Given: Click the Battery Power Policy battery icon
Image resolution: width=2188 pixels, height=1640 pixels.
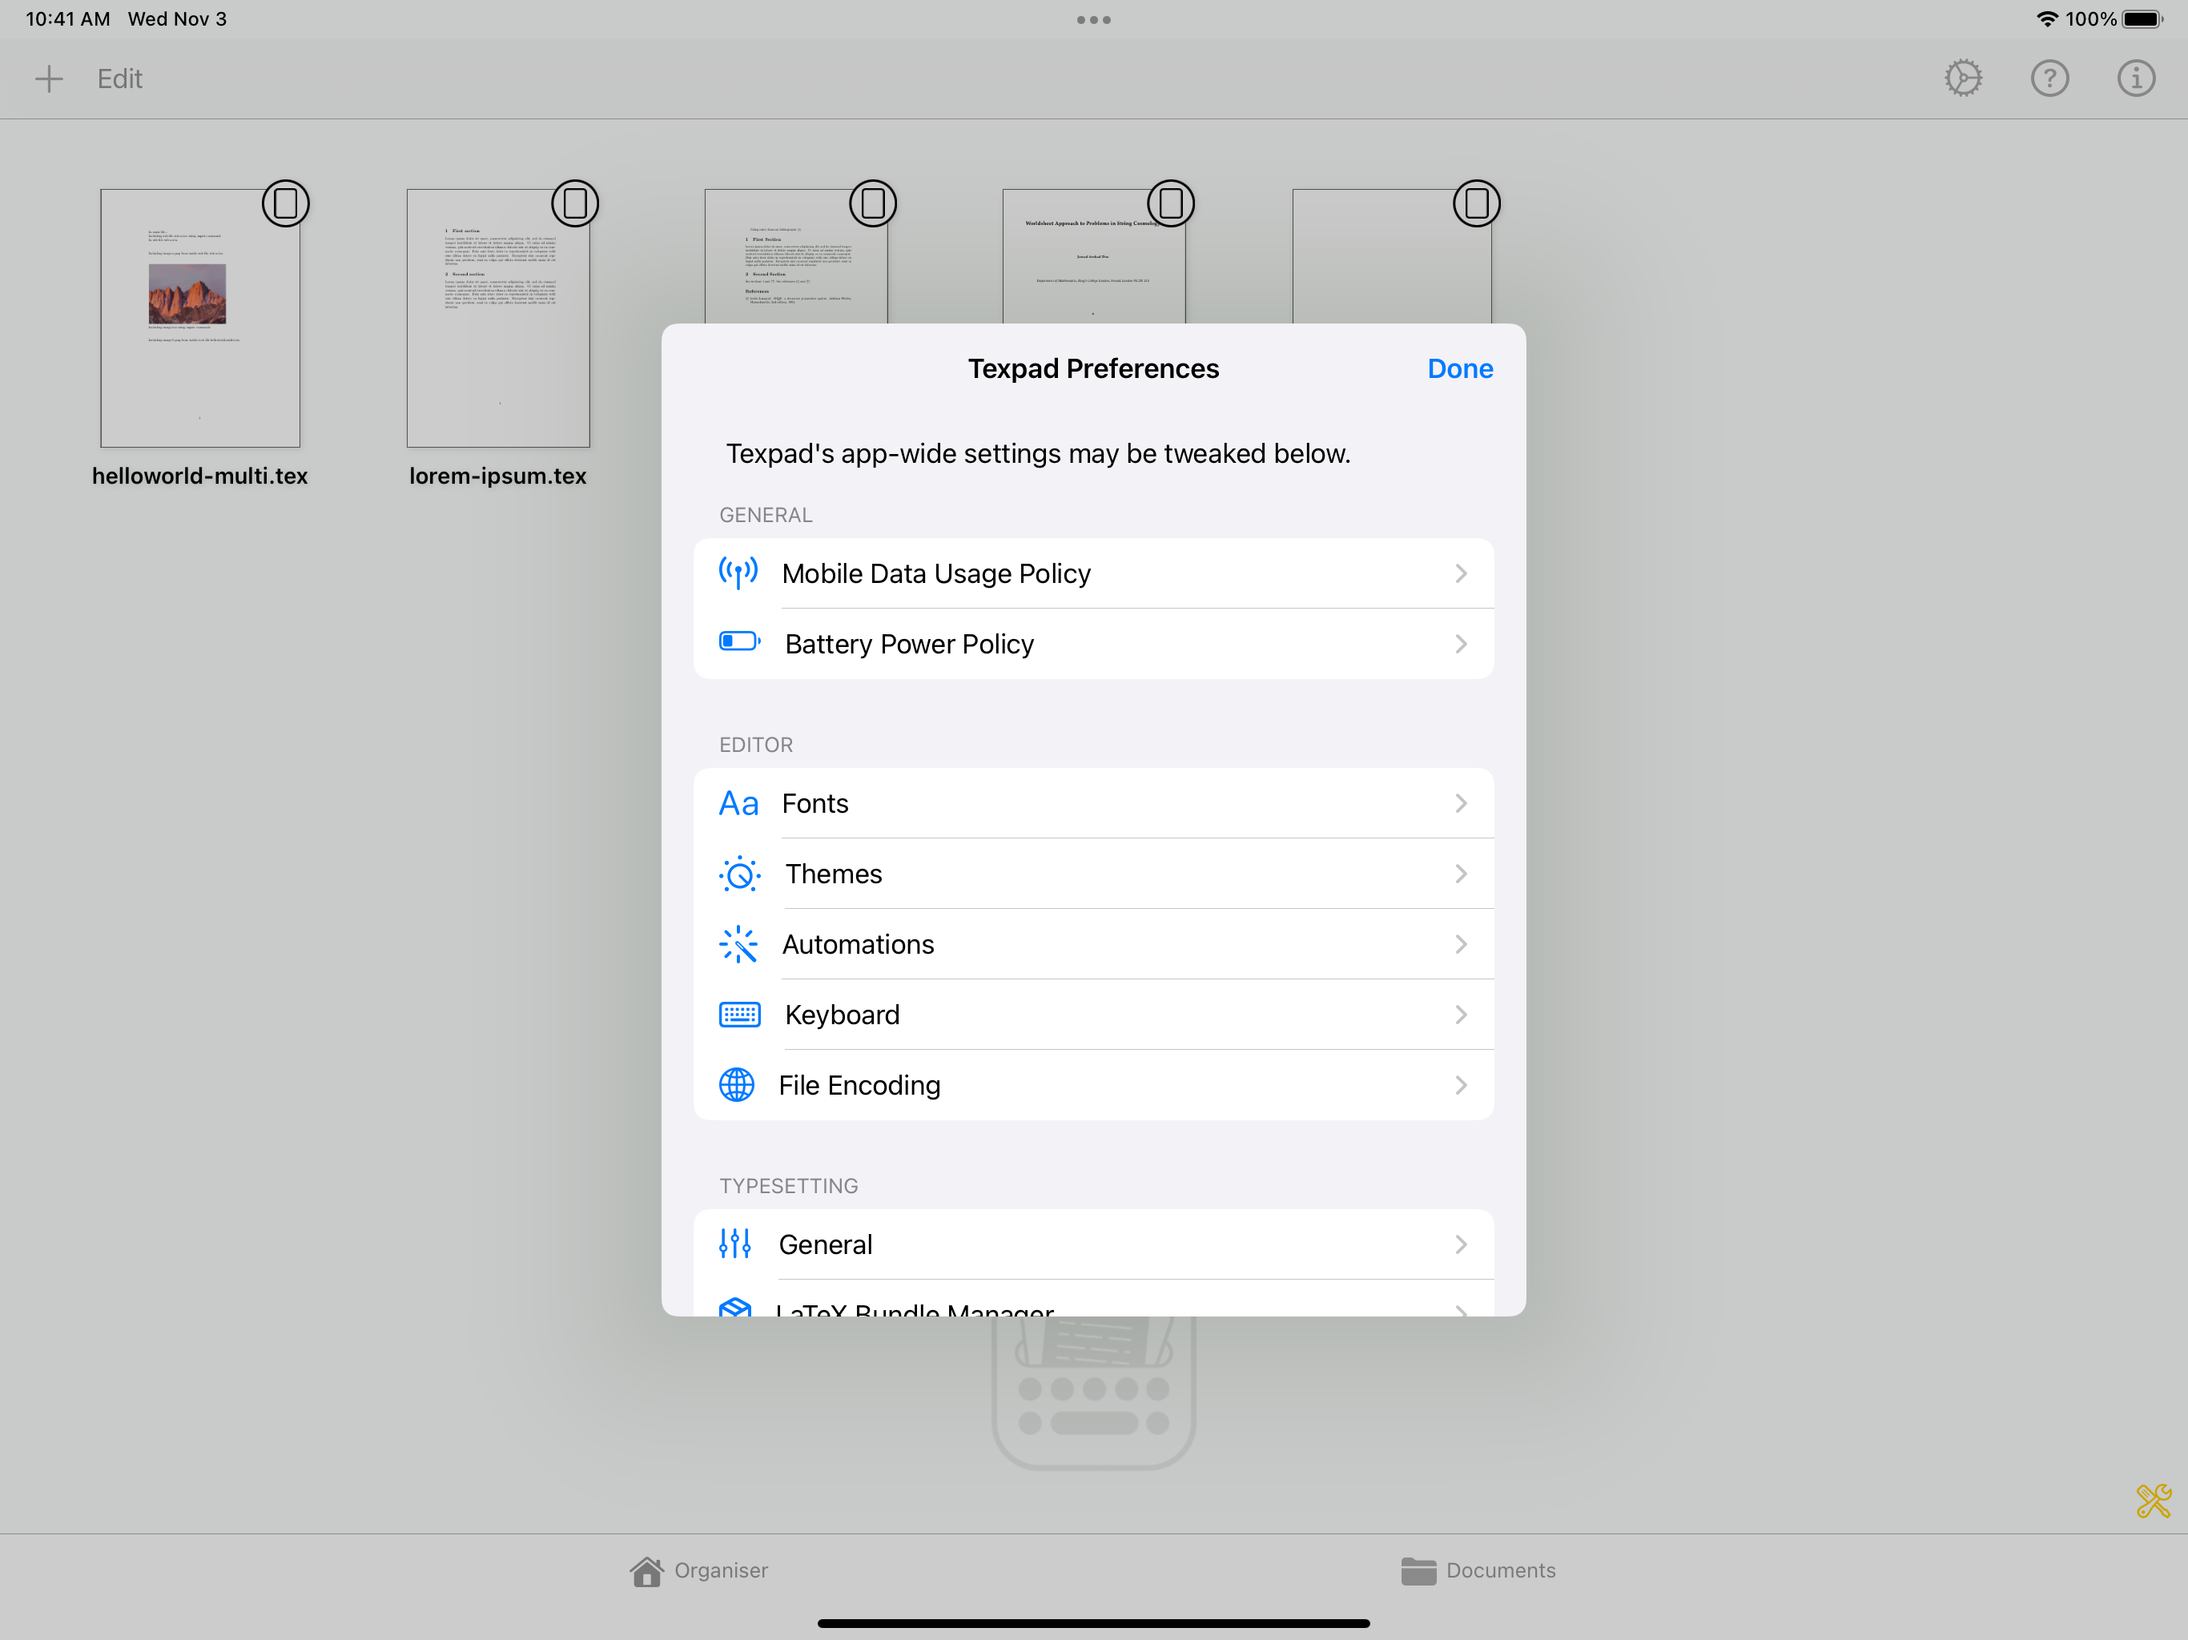Looking at the screenshot, I should [740, 642].
